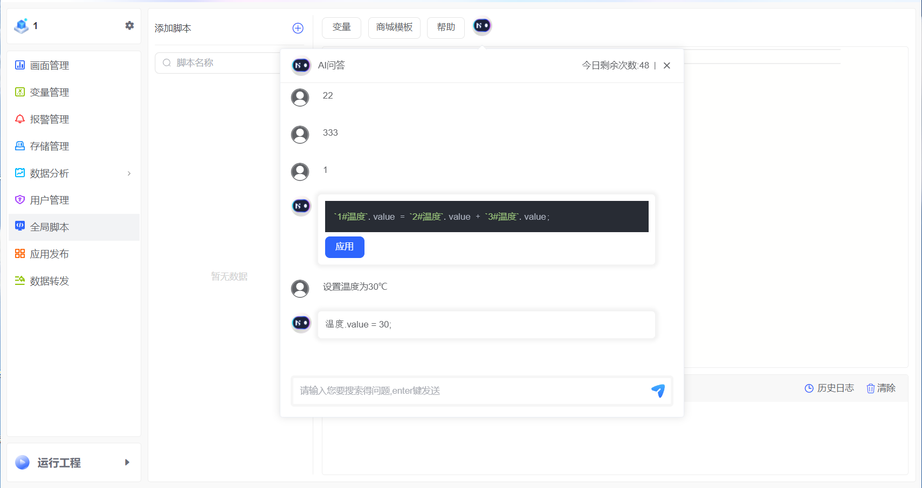Image resolution: width=922 pixels, height=488 pixels.
Task: Click the send message arrow icon
Action: pyautogui.click(x=658, y=391)
